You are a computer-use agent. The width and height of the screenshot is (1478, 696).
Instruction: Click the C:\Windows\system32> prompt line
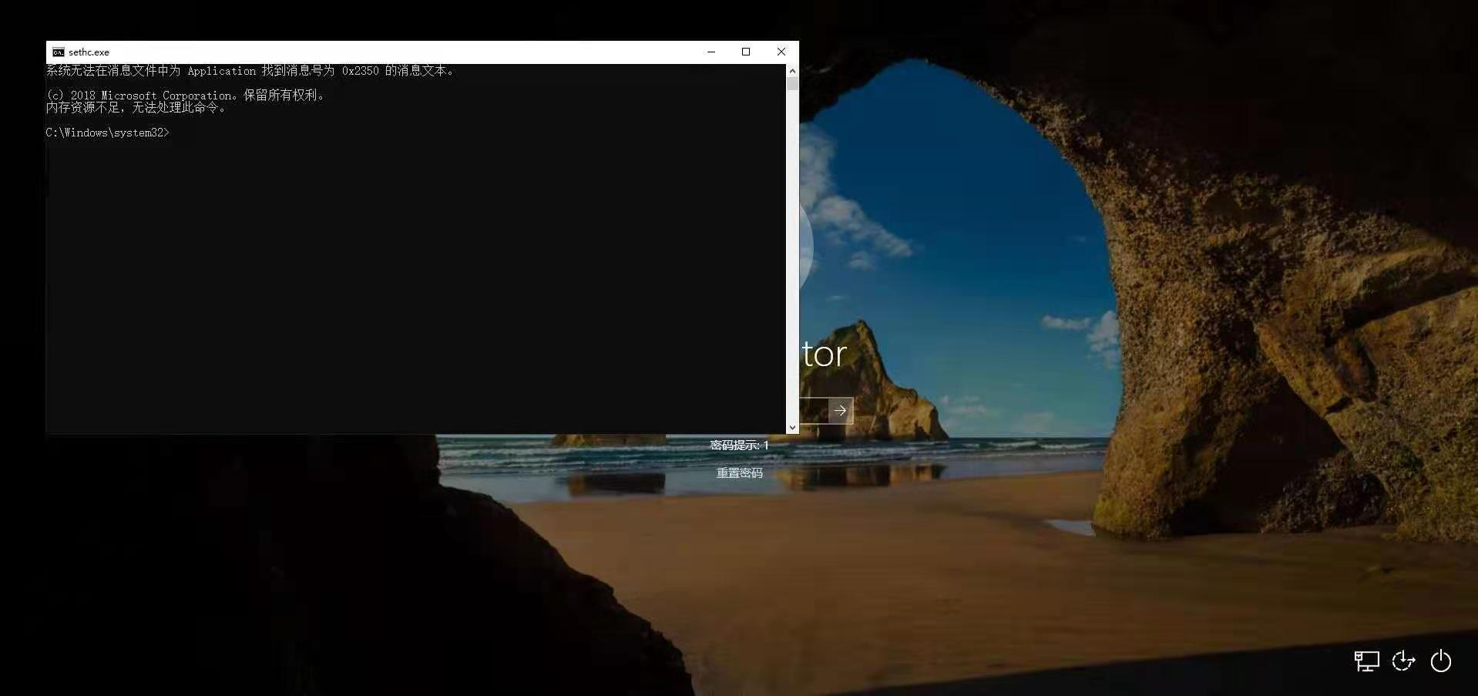[x=108, y=133]
